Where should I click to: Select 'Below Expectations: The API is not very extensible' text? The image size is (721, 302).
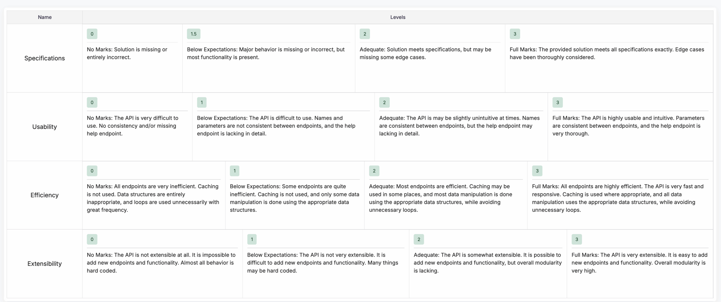point(322,263)
